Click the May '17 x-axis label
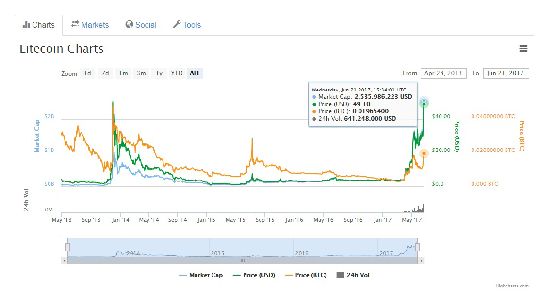The width and height of the screenshot is (555, 302). 412,220
